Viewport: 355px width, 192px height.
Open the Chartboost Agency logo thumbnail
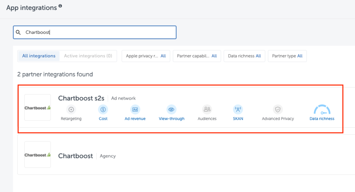[x=37, y=155]
